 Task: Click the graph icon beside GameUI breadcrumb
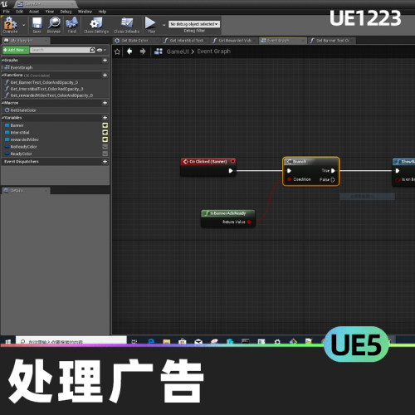point(159,51)
